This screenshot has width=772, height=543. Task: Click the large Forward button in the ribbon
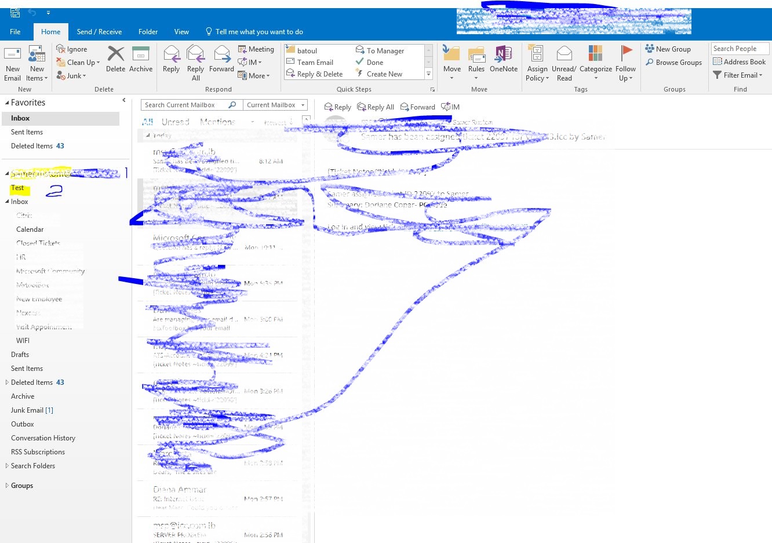(x=221, y=59)
